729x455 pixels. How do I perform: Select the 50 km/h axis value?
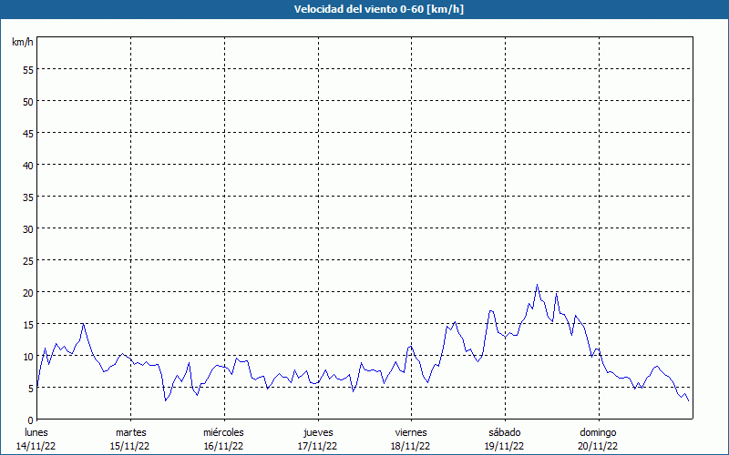click(x=28, y=102)
